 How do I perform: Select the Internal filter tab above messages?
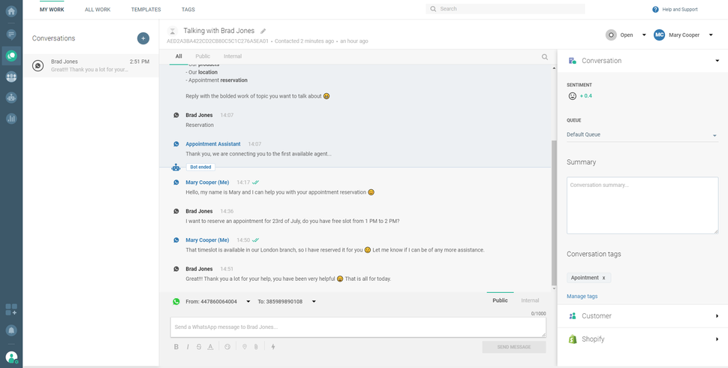coord(233,56)
